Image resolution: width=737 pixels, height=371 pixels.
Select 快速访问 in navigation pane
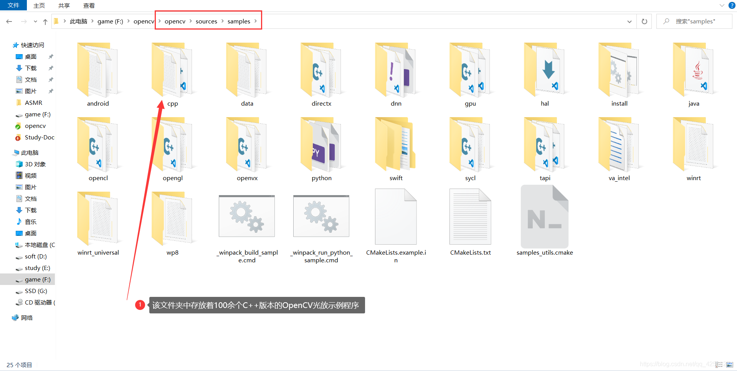click(29, 45)
